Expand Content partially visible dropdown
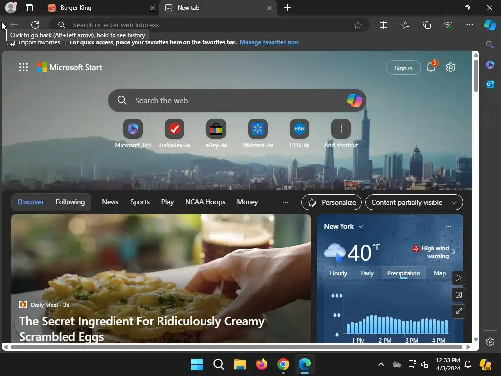 [414, 202]
